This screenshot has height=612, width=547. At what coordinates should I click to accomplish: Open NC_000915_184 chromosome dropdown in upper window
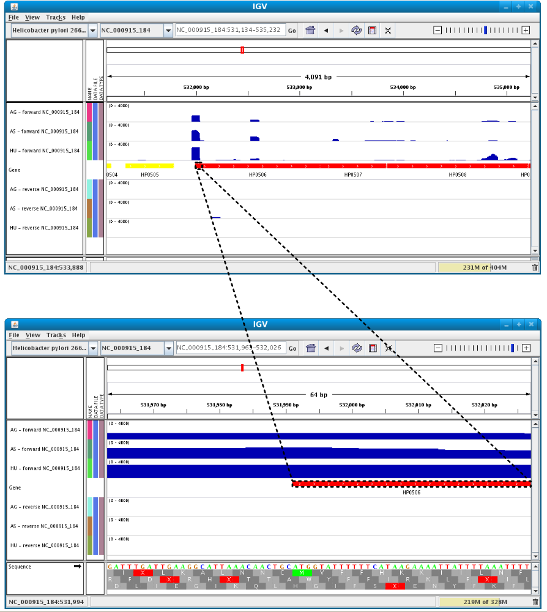coord(168,31)
